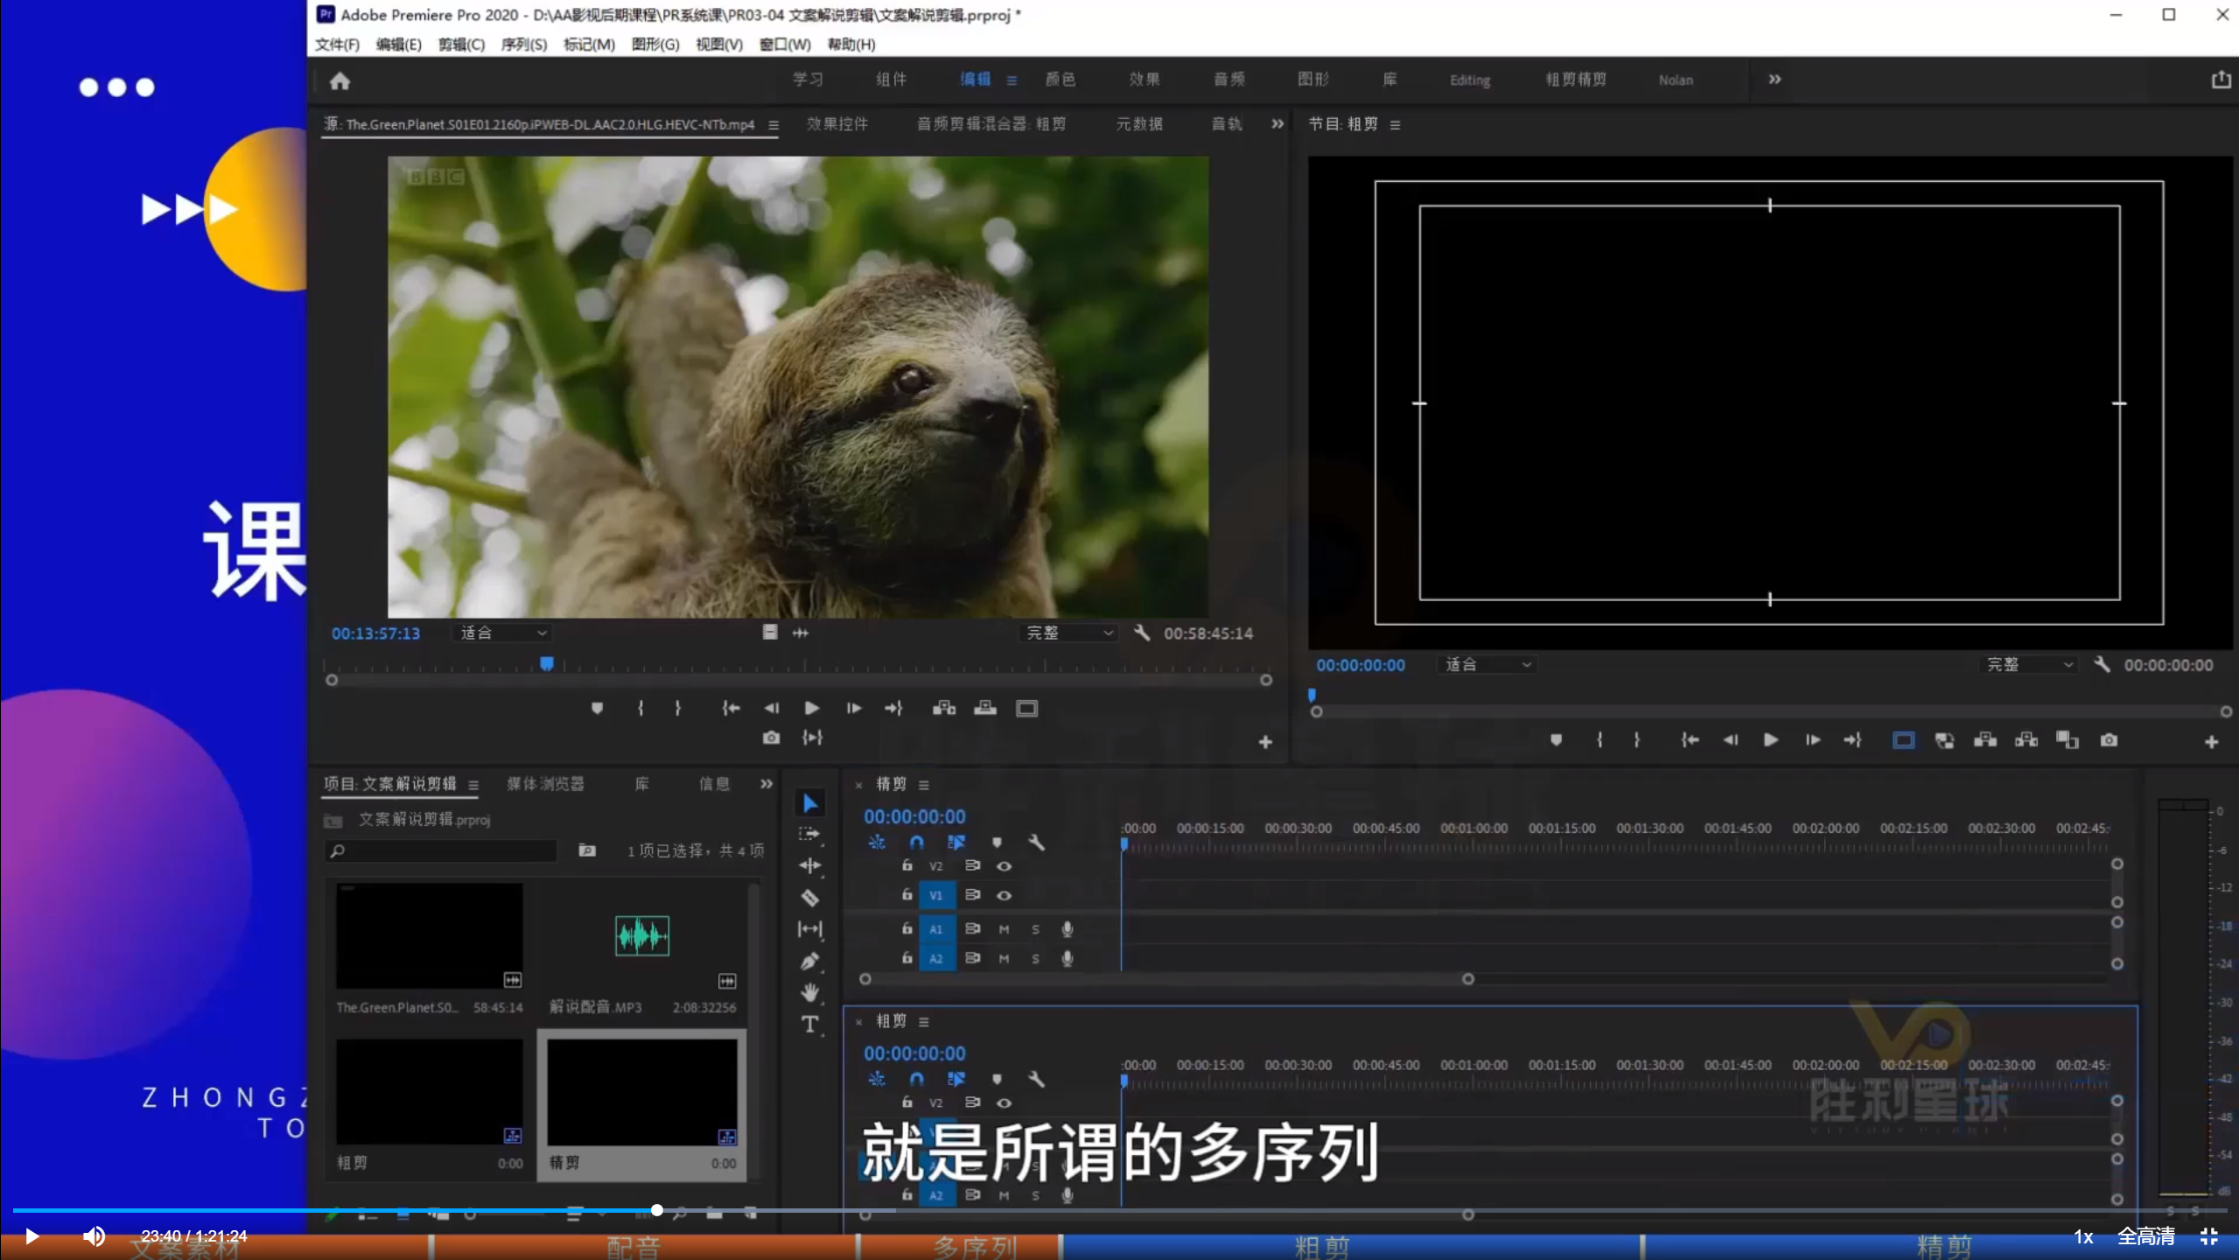Open program monitor resolution 完整 dropdown

tap(2030, 665)
